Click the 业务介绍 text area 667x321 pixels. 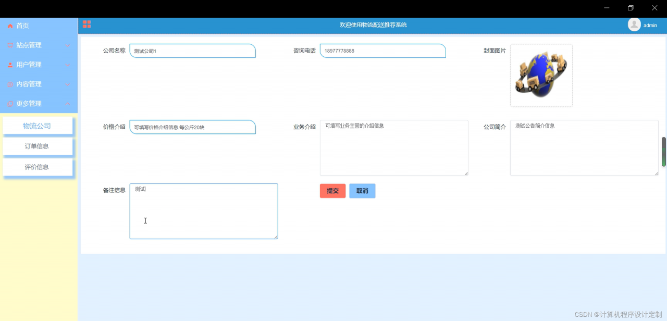(x=394, y=148)
